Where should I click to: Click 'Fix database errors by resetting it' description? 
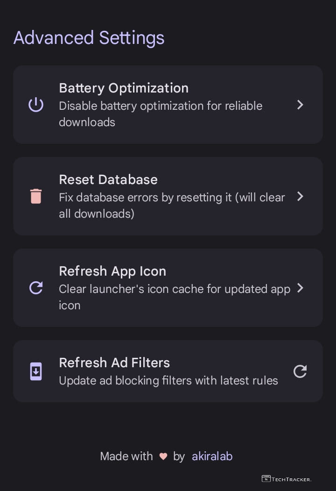pyautogui.click(x=172, y=206)
